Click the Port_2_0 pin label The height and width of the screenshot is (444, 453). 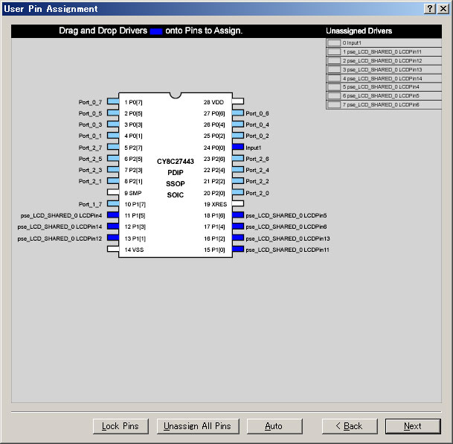[257, 193]
